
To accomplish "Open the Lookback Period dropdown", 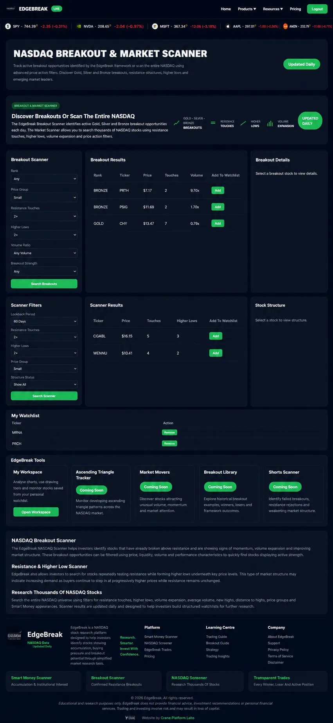I will 44,321.
